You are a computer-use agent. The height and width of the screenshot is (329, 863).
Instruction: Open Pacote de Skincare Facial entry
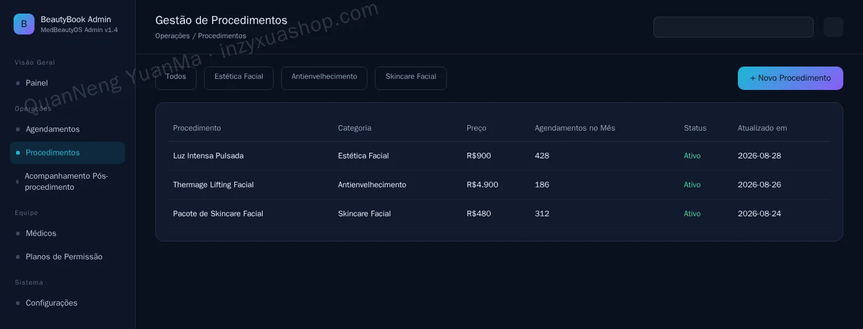pos(499,214)
